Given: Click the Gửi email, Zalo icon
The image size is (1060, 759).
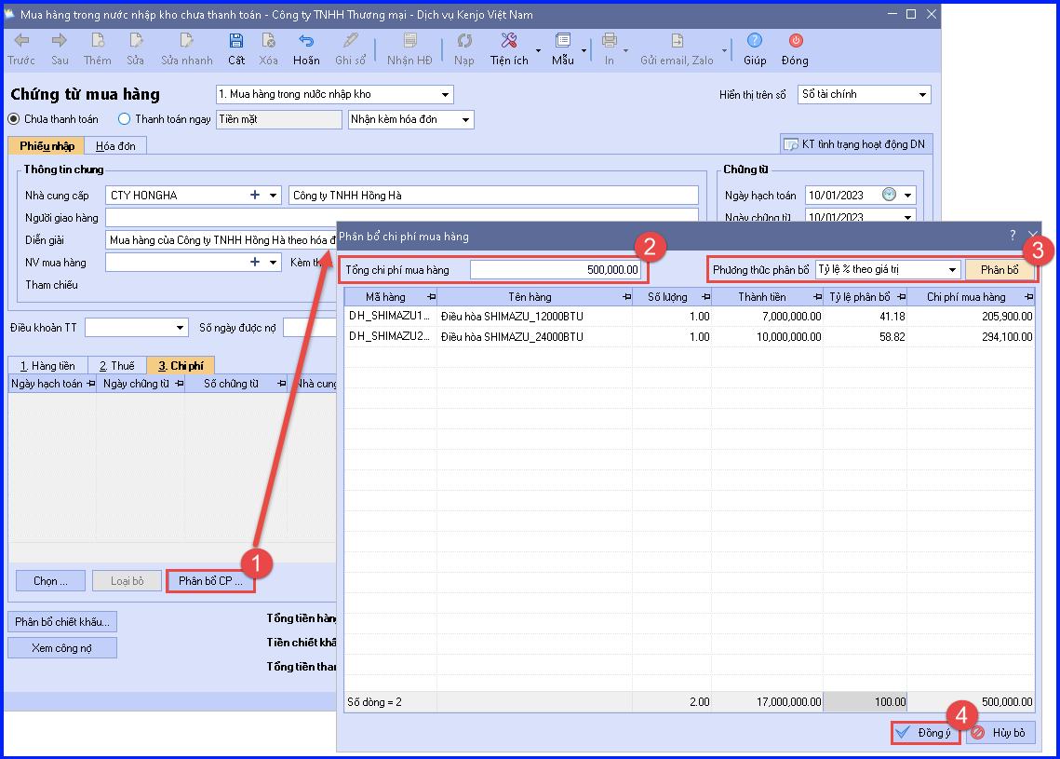Looking at the screenshot, I should (x=677, y=41).
